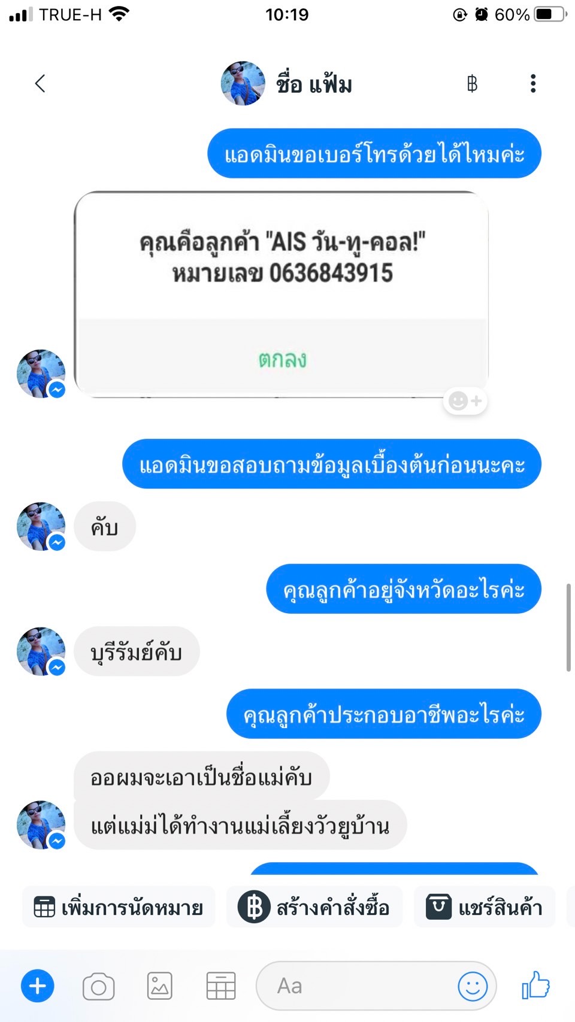Open the photo gallery icon

pos(160,985)
